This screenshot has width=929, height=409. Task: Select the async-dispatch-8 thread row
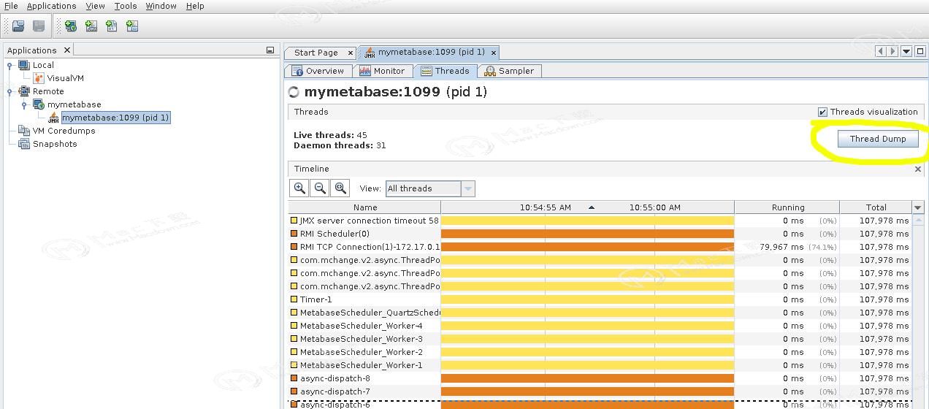click(x=600, y=378)
